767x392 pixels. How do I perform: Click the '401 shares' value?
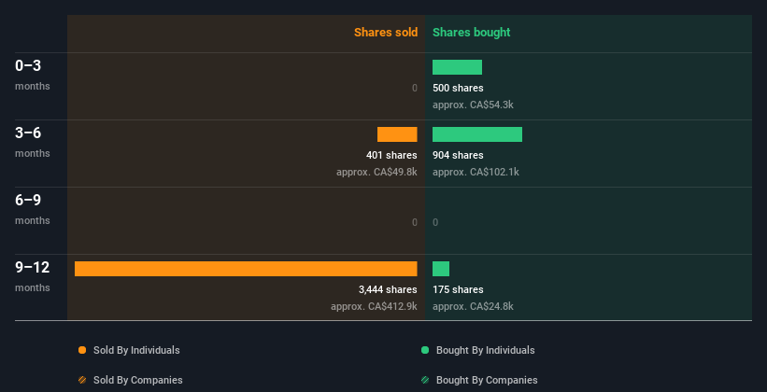[391, 155]
